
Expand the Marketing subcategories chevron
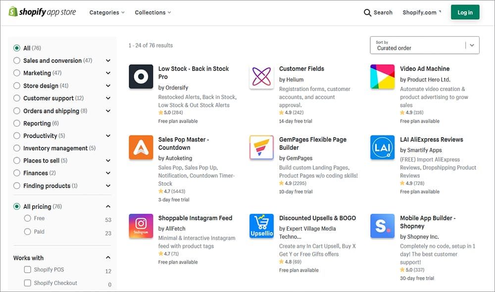pos(108,73)
